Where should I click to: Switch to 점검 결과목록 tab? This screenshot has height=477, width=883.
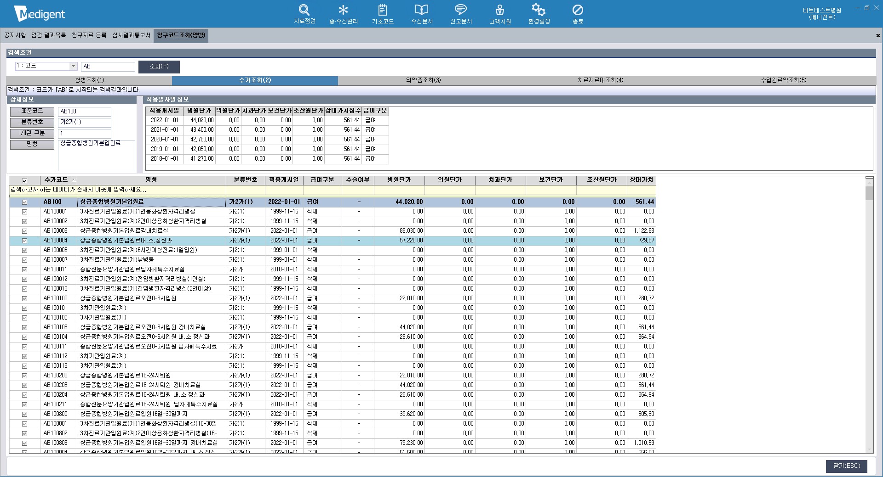[x=49, y=35]
